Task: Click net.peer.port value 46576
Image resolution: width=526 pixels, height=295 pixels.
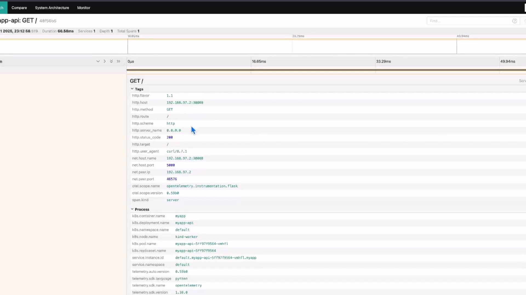Action: click(x=171, y=179)
